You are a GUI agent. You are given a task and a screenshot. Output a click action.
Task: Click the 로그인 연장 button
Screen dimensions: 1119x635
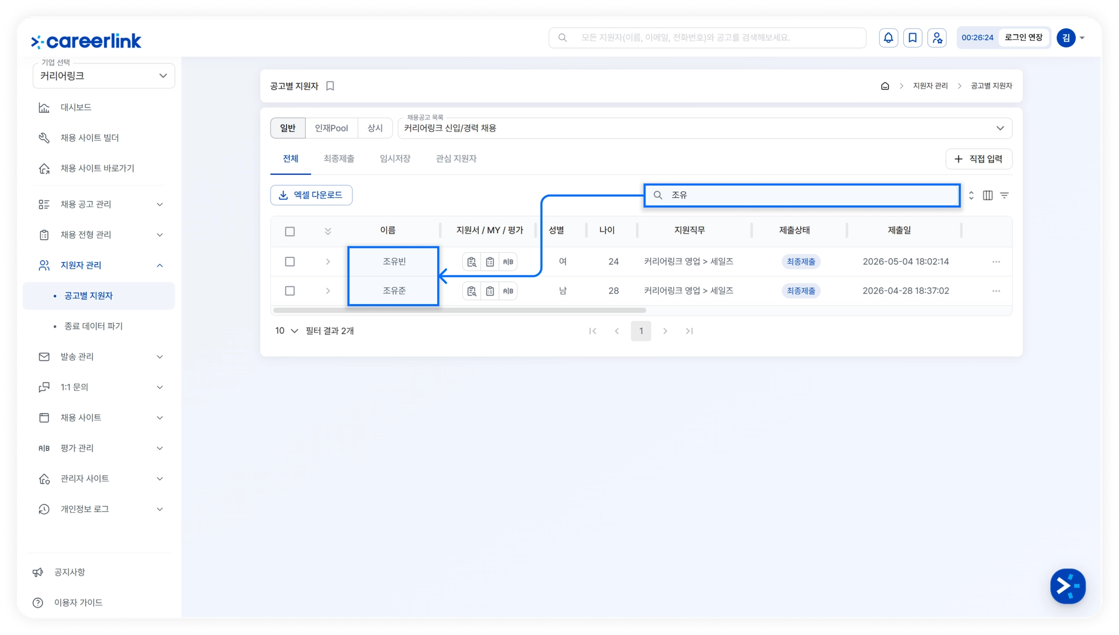(1023, 38)
